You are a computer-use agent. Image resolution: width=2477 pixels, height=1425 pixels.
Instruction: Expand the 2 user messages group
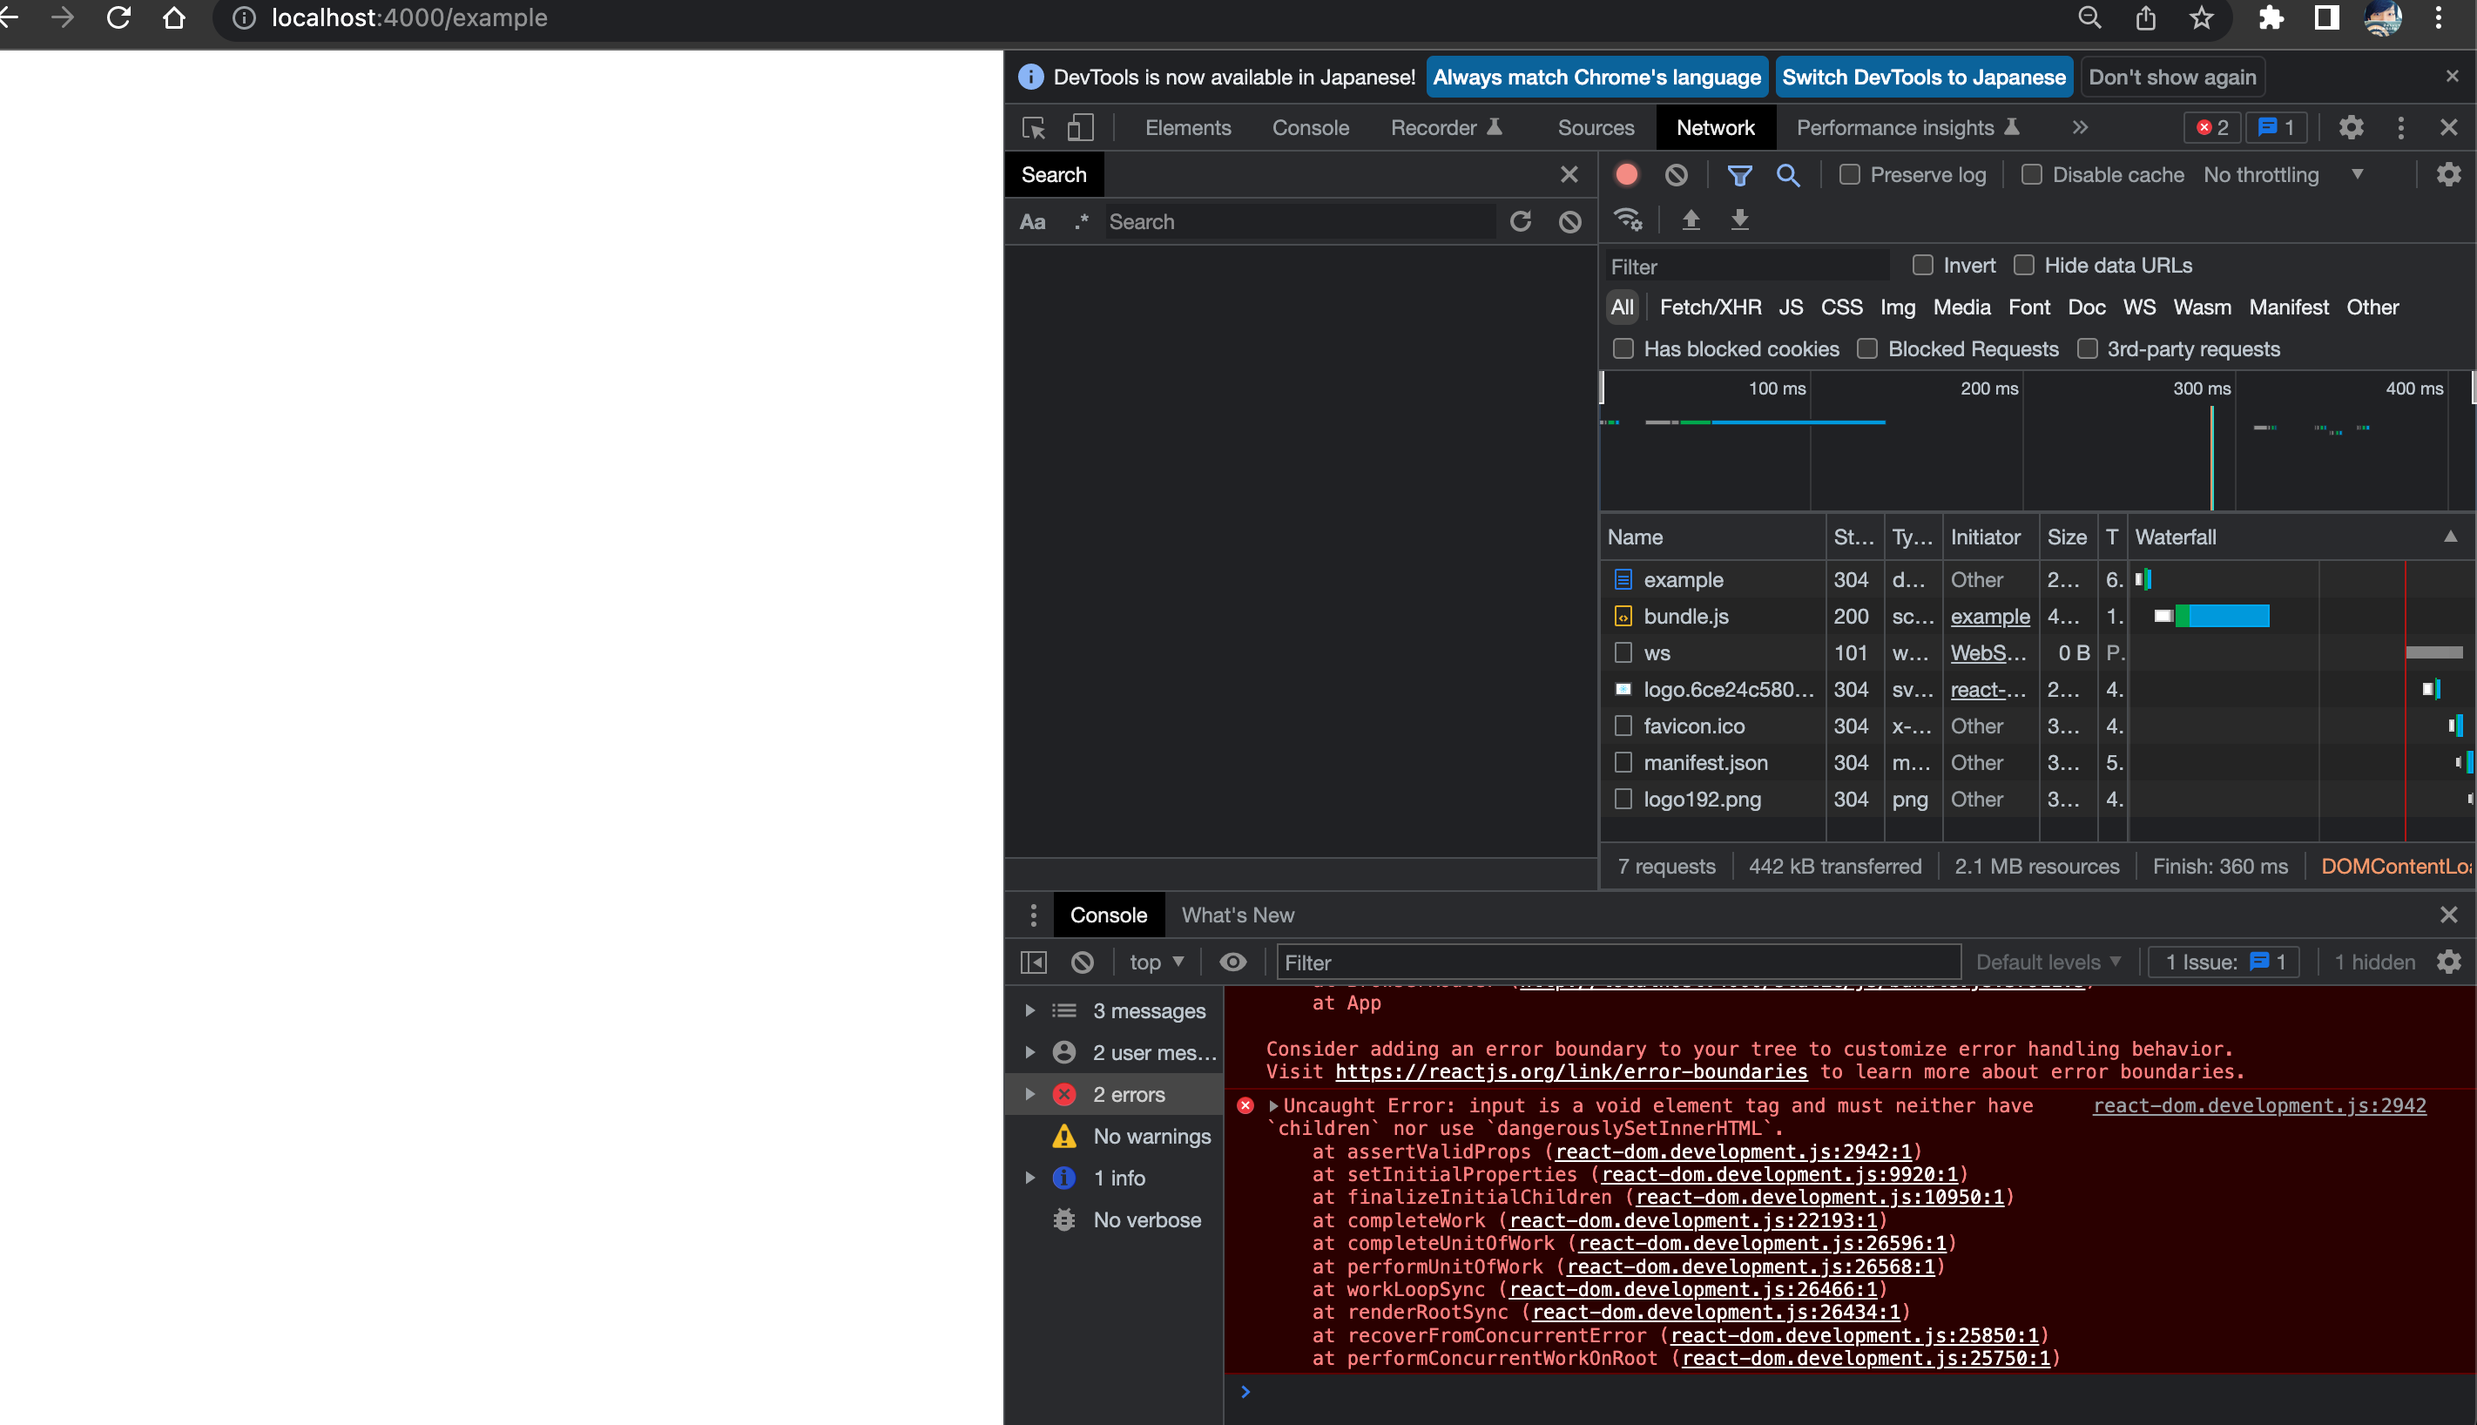point(1029,1052)
